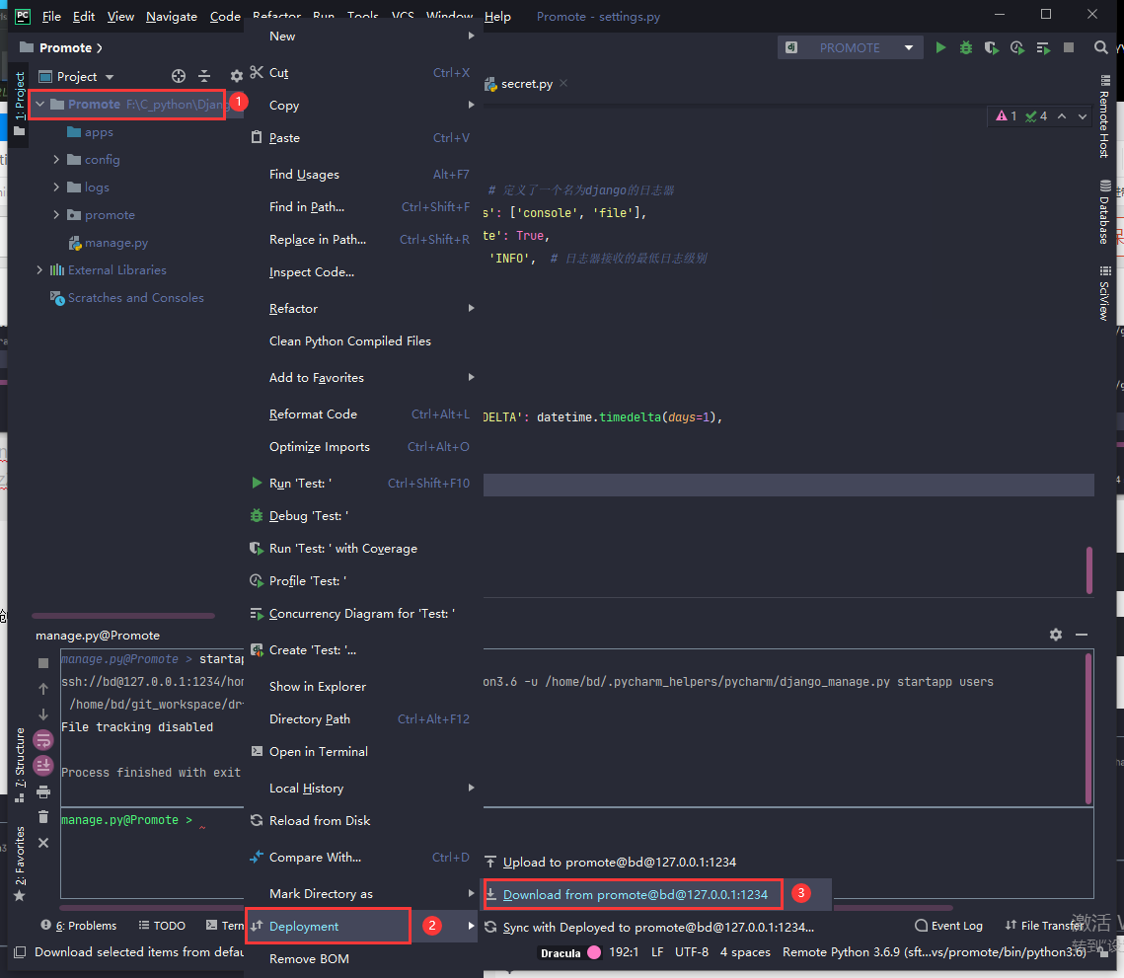Open Search Everywhere magnifier icon
Image resolution: width=1124 pixels, height=978 pixels.
(1100, 47)
